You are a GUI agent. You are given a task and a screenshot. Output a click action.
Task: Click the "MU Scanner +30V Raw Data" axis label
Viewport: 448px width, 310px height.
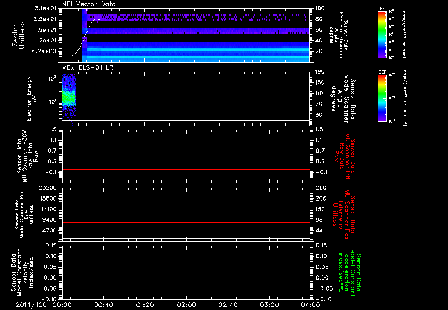(28, 156)
